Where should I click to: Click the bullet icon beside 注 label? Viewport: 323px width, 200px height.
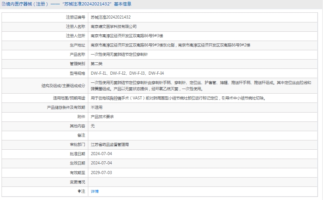(79, 191)
